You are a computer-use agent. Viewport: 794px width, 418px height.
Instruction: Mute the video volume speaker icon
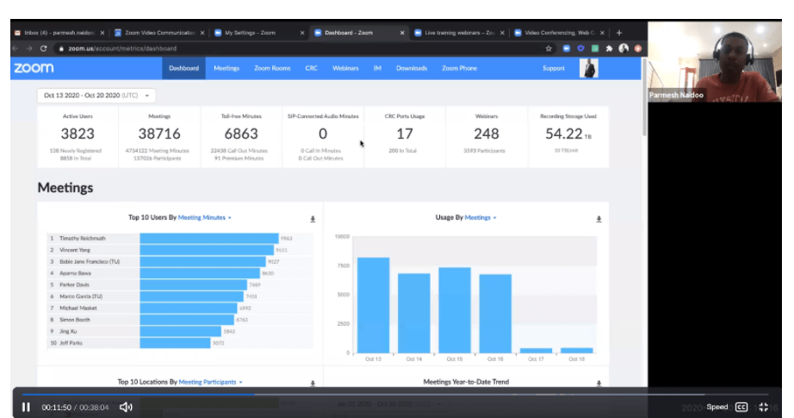coord(125,407)
